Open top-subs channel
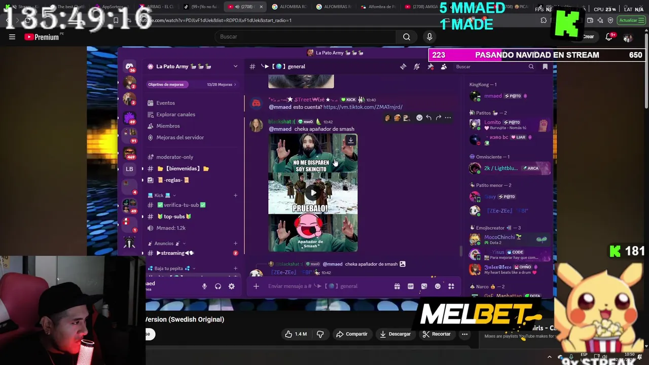Screen dimensions: 649x365 tap(174, 216)
